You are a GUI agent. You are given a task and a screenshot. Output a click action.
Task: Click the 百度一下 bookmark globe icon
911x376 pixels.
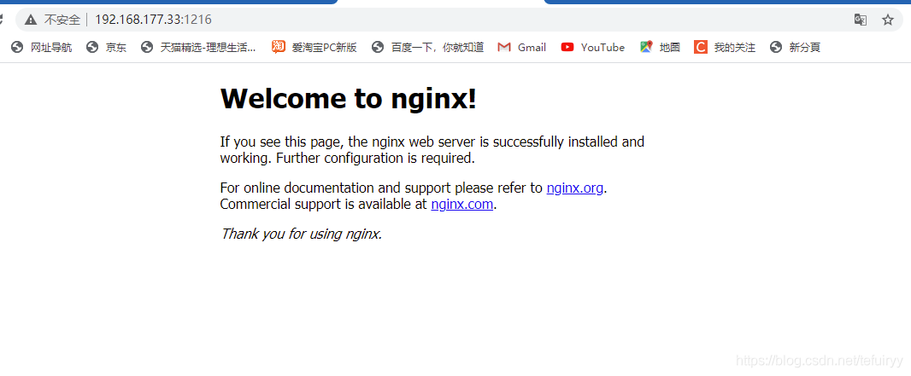[x=379, y=48]
